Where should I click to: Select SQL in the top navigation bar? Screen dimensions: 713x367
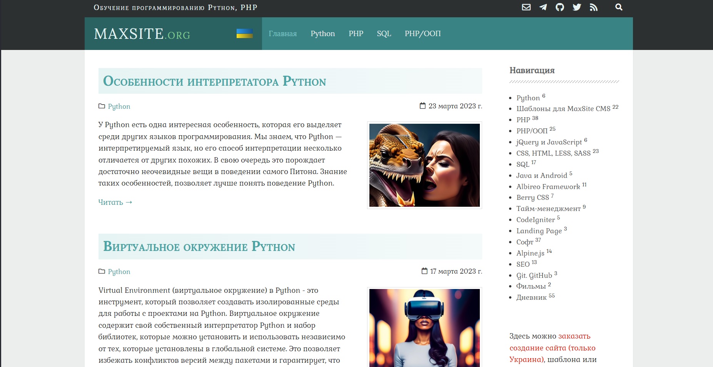point(384,34)
